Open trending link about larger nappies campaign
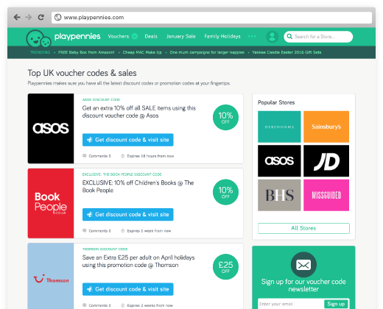383x309 pixels. [x=207, y=52]
